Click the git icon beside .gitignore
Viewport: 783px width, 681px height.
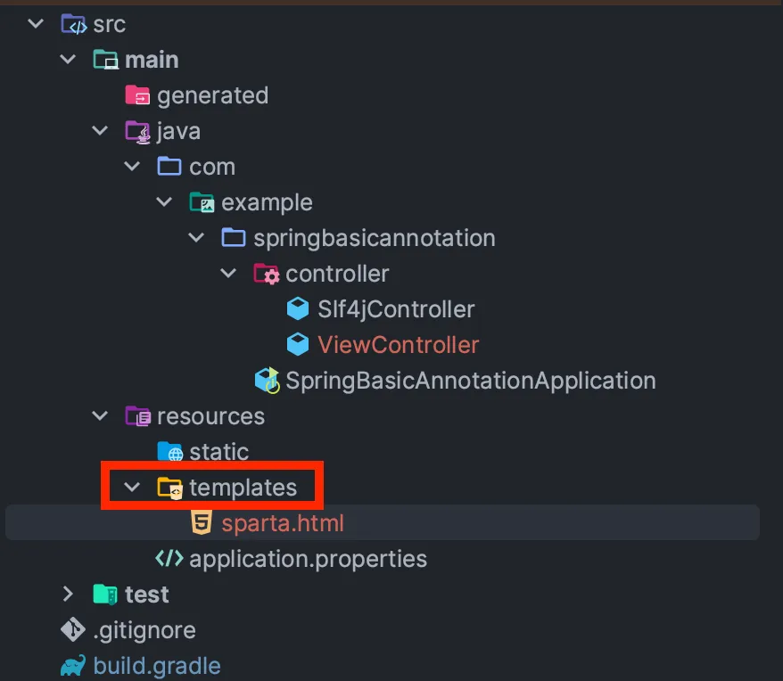[x=73, y=629]
